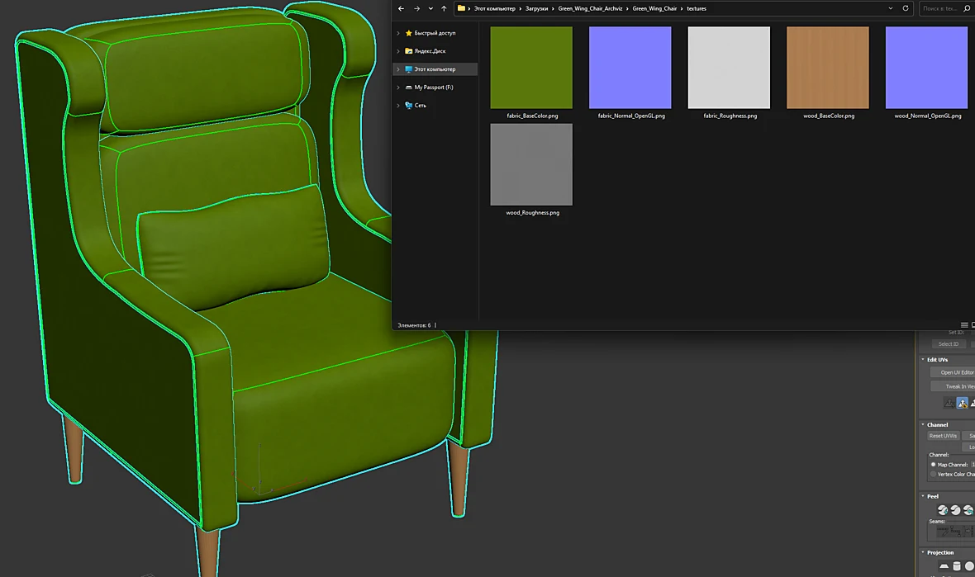The height and width of the screenshot is (577, 975).
Task: Select the Cylindrical Map projection icon
Action: 956,565
